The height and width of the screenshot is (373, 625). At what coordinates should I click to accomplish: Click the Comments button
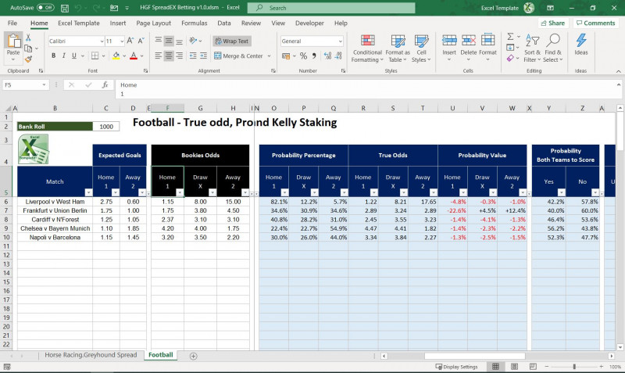pyautogui.click(x=595, y=23)
